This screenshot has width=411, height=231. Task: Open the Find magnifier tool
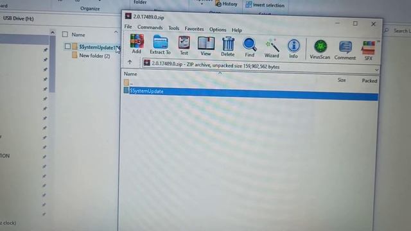point(250,47)
